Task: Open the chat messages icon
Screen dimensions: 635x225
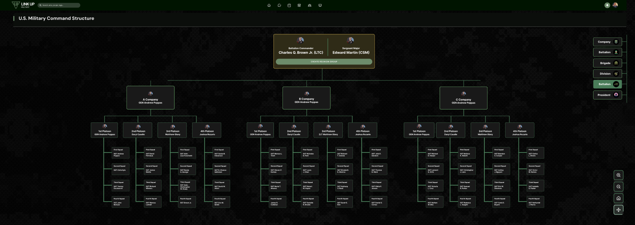Action: pos(279,6)
